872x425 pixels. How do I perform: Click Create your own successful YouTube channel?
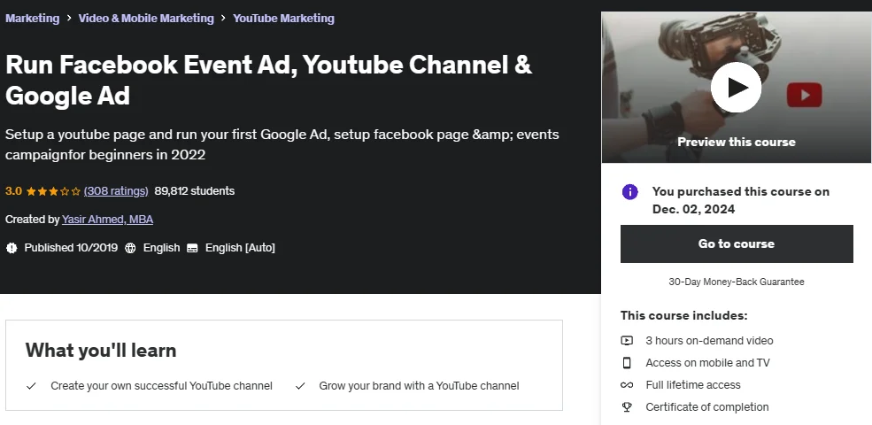pyautogui.click(x=161, y=385)
